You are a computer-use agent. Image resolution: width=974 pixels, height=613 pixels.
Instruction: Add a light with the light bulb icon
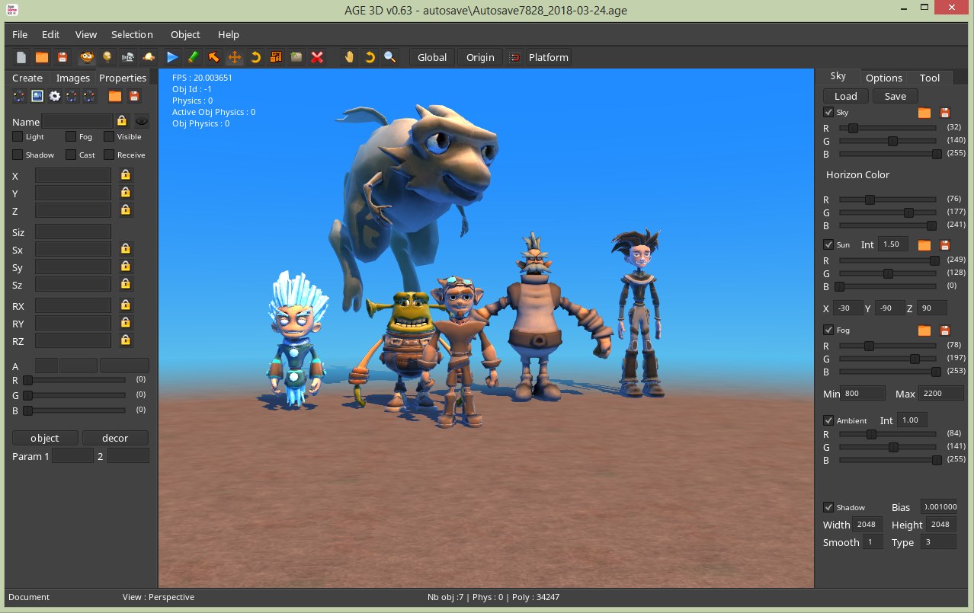tap(107, 57)
